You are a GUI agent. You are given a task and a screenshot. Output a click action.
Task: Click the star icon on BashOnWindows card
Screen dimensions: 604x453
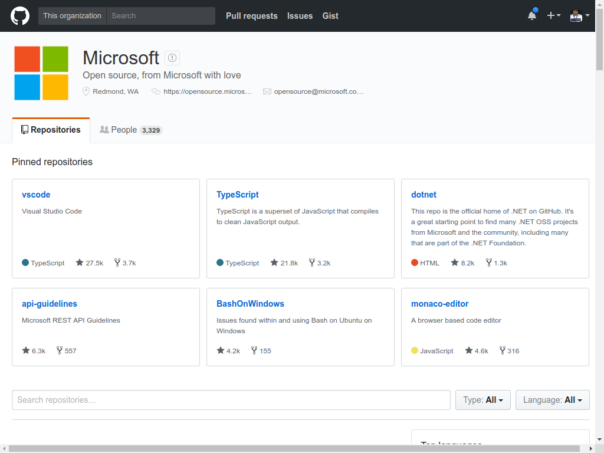point(221,350)
